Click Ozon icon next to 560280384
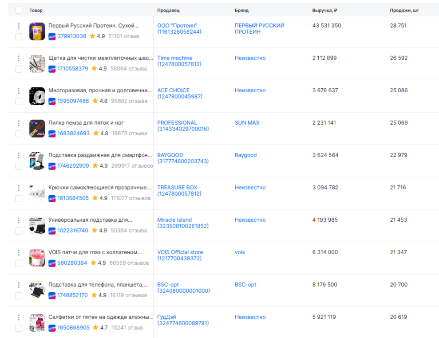 (x=52, y=263)
